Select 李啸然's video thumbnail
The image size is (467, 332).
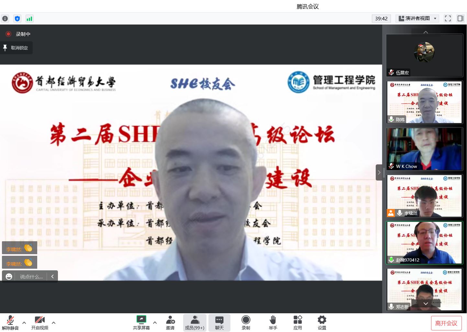(x=425, y=196)
